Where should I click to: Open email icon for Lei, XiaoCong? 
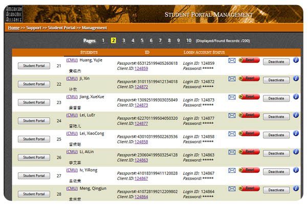point(232,134)
